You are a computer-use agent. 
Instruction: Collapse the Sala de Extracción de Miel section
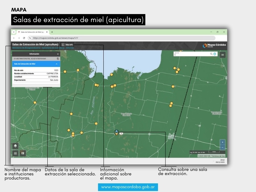coord(57,64)
